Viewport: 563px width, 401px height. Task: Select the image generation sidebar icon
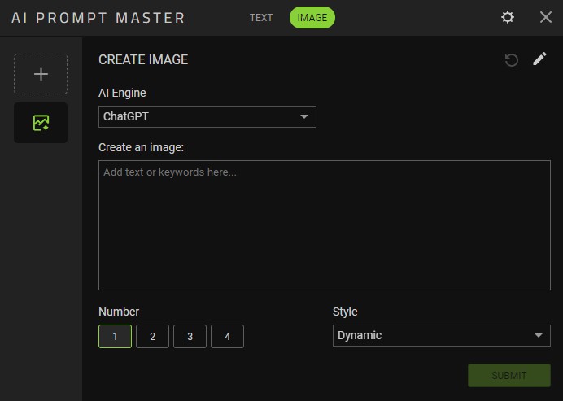pos(41,123)
